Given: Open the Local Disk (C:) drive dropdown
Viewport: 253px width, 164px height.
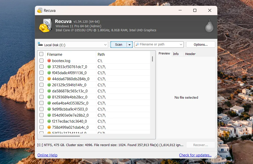Looking at the screenshot, I should (x=106, y=45).
